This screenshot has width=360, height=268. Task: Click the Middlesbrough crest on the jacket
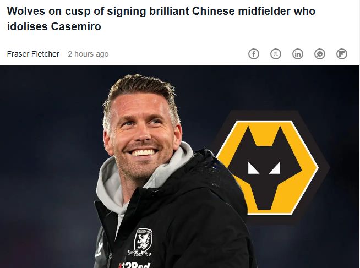pos(143,241)
